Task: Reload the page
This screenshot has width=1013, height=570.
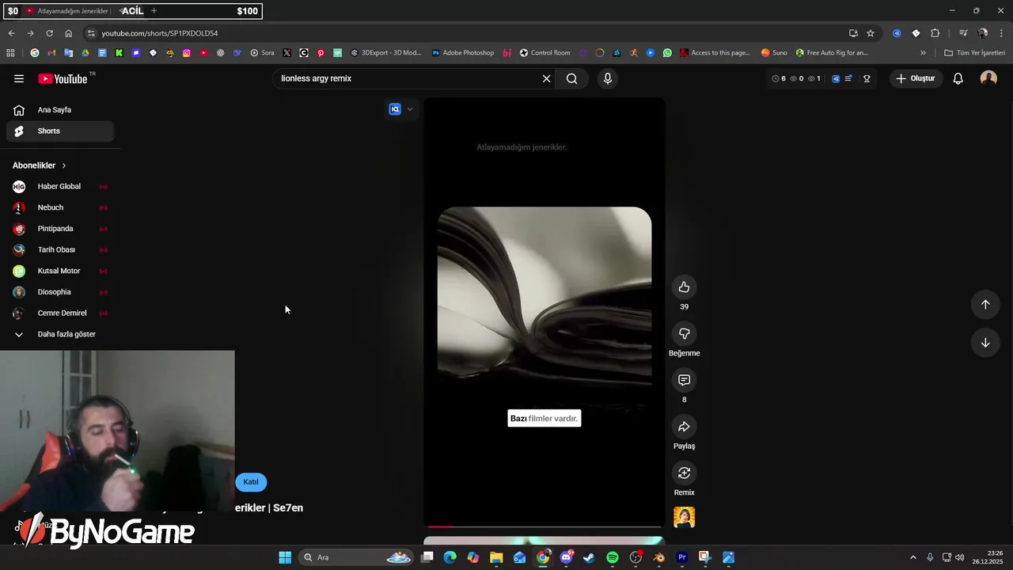Action: click(49, 33)
